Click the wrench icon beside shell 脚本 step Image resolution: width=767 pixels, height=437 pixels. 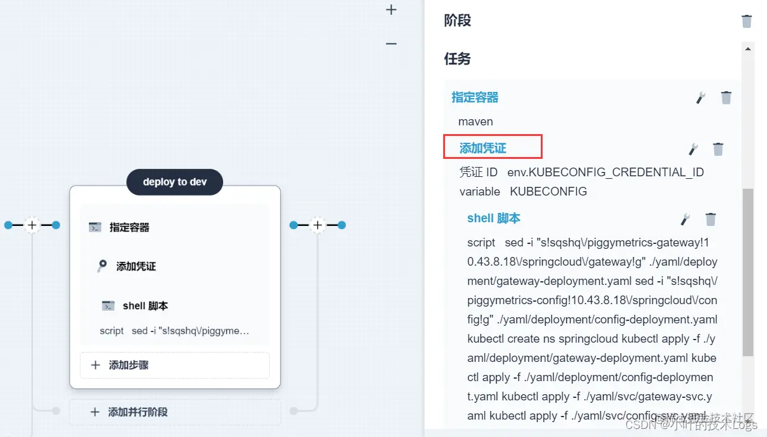coord(685,218)
